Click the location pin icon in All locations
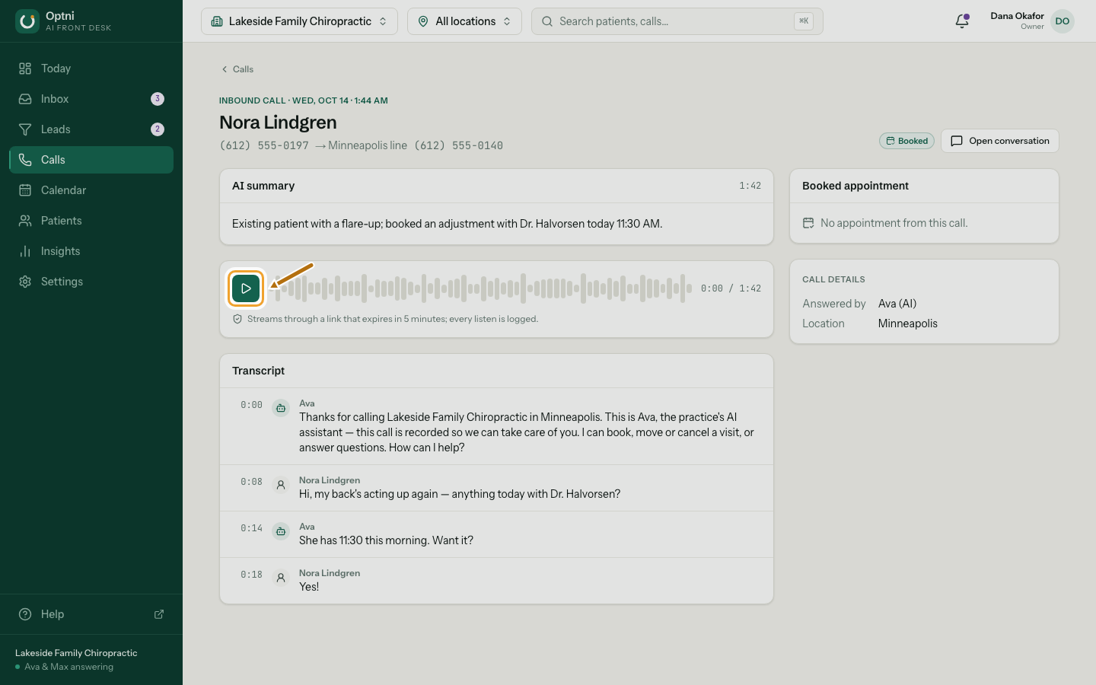 coord(423,21)
